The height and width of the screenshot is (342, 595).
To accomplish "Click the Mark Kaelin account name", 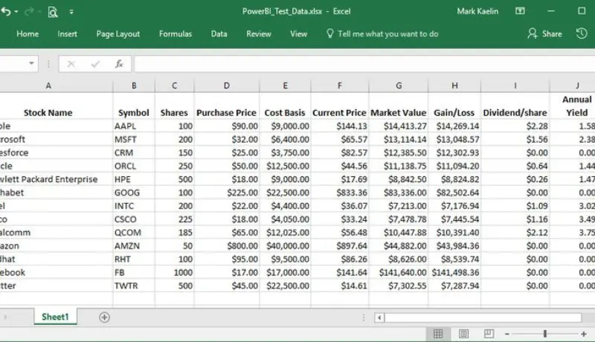I will 477,11.
